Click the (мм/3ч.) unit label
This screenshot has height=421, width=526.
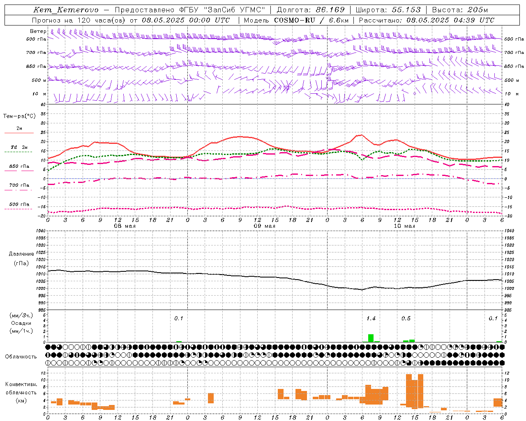[x=21, y=315]
